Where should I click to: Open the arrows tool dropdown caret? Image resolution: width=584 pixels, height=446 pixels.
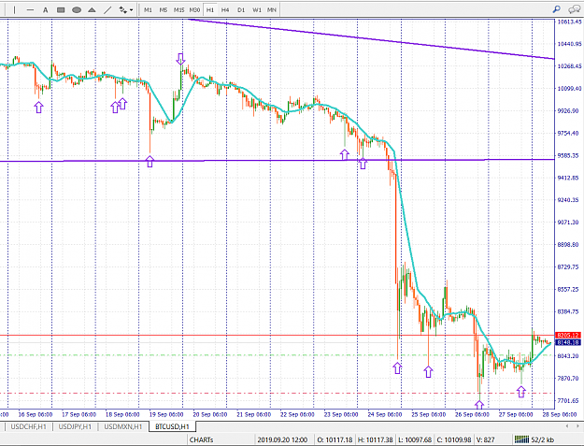131,10
